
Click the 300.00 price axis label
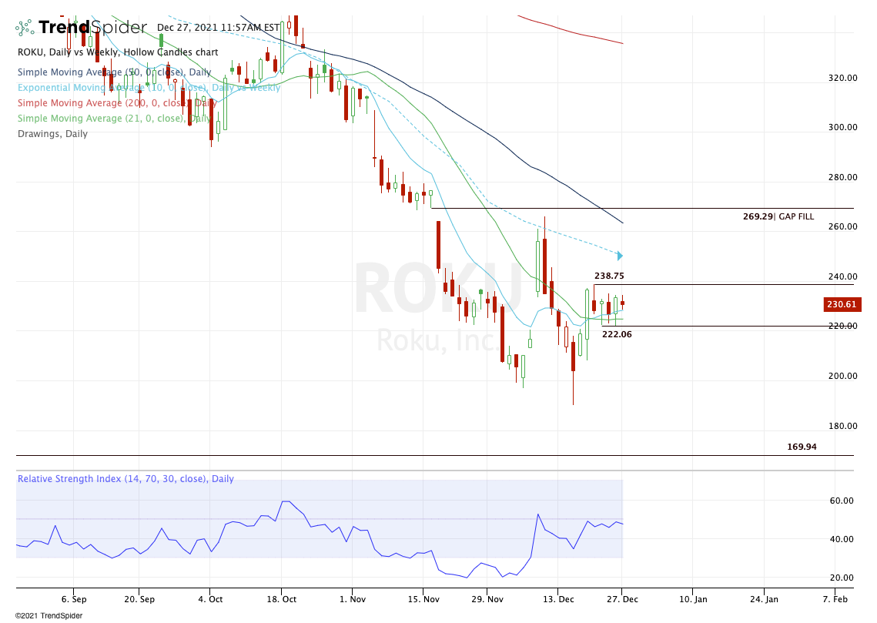(842, 127)
